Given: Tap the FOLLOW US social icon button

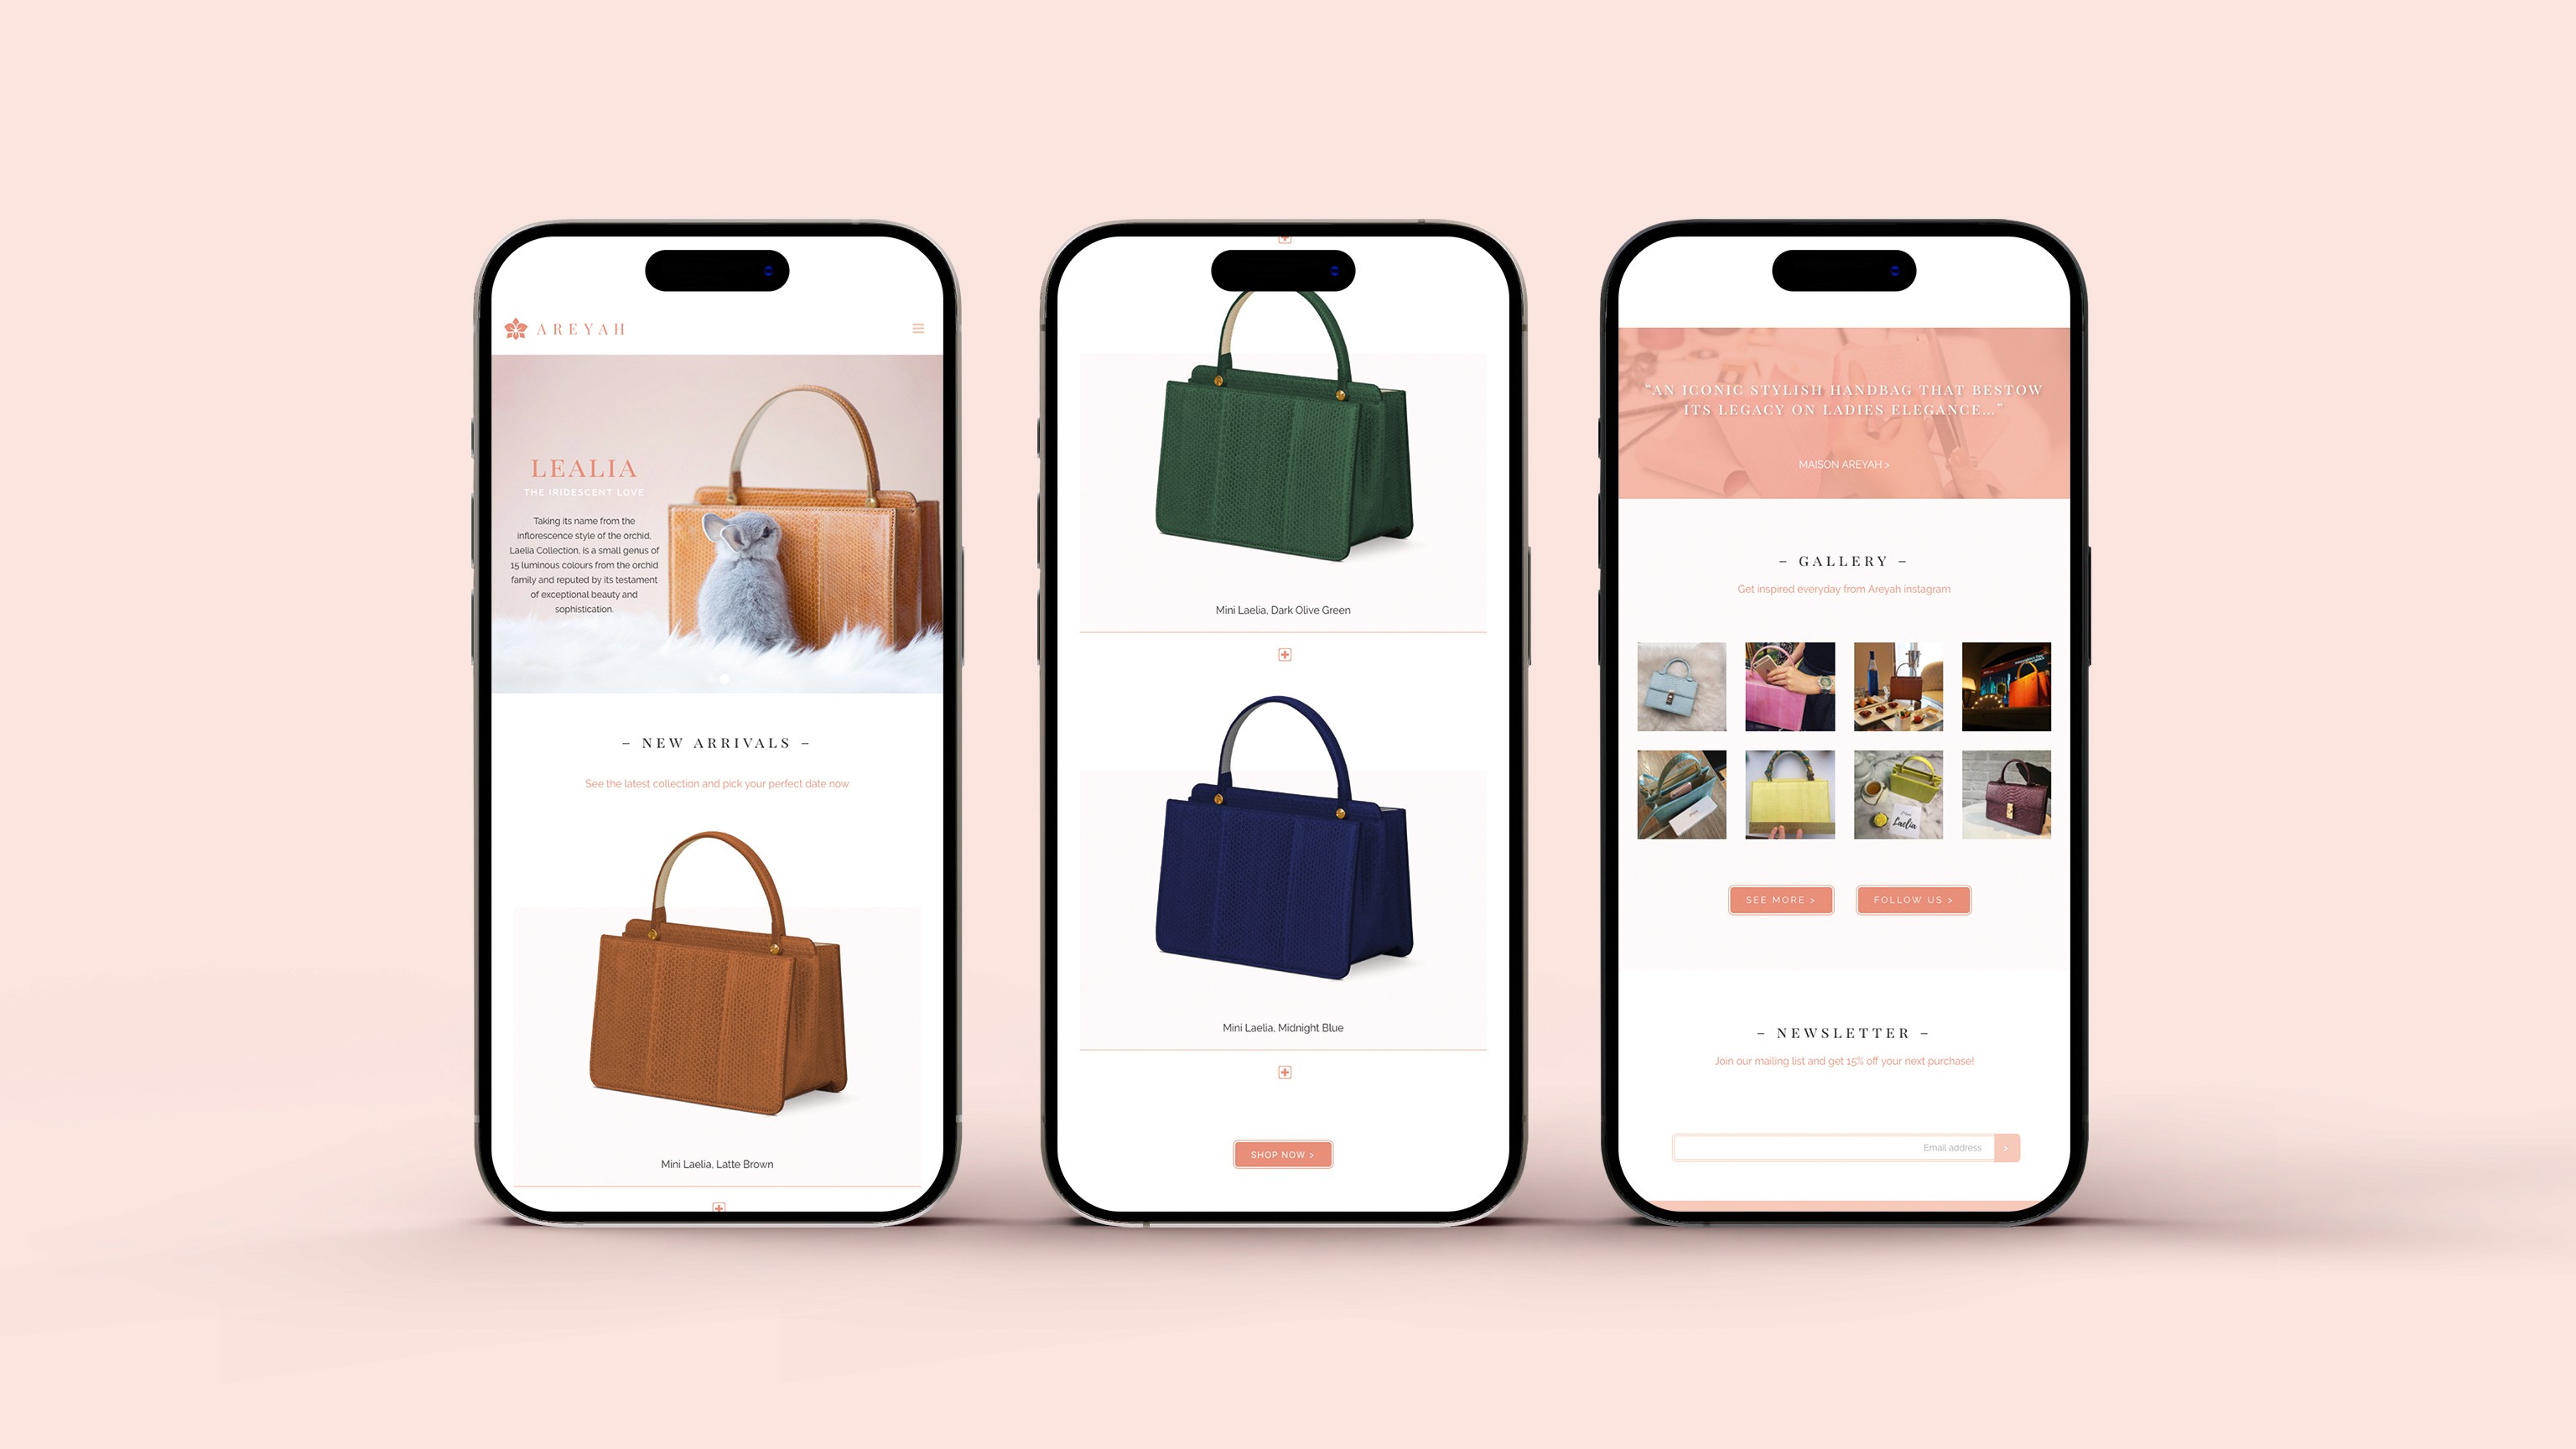Looking at the screenshot, I should point(1914,899).
